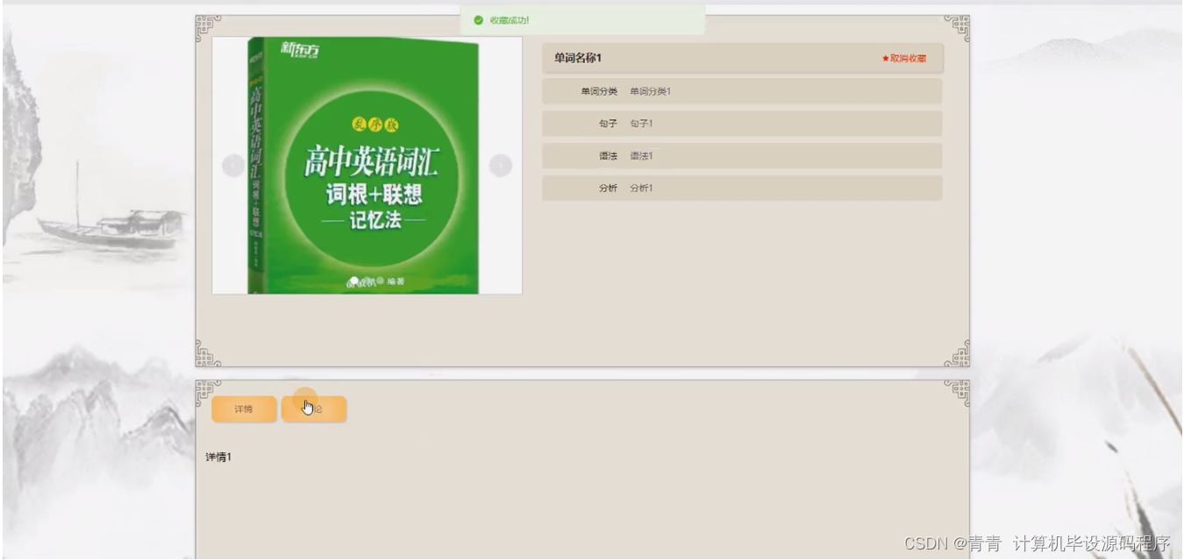Switch to the 评论 tab under the cursor
Screen dimensions: 1184x560
314,409
